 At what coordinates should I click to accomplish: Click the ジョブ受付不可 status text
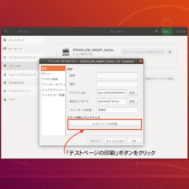[x=82, y=54]
